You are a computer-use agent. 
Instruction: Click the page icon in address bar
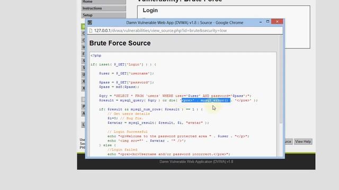[91, 31]
